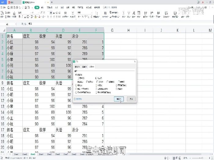Switch to the Replace tab in dialog
This screenshot has height=160, width=214.
click(84, 67)
